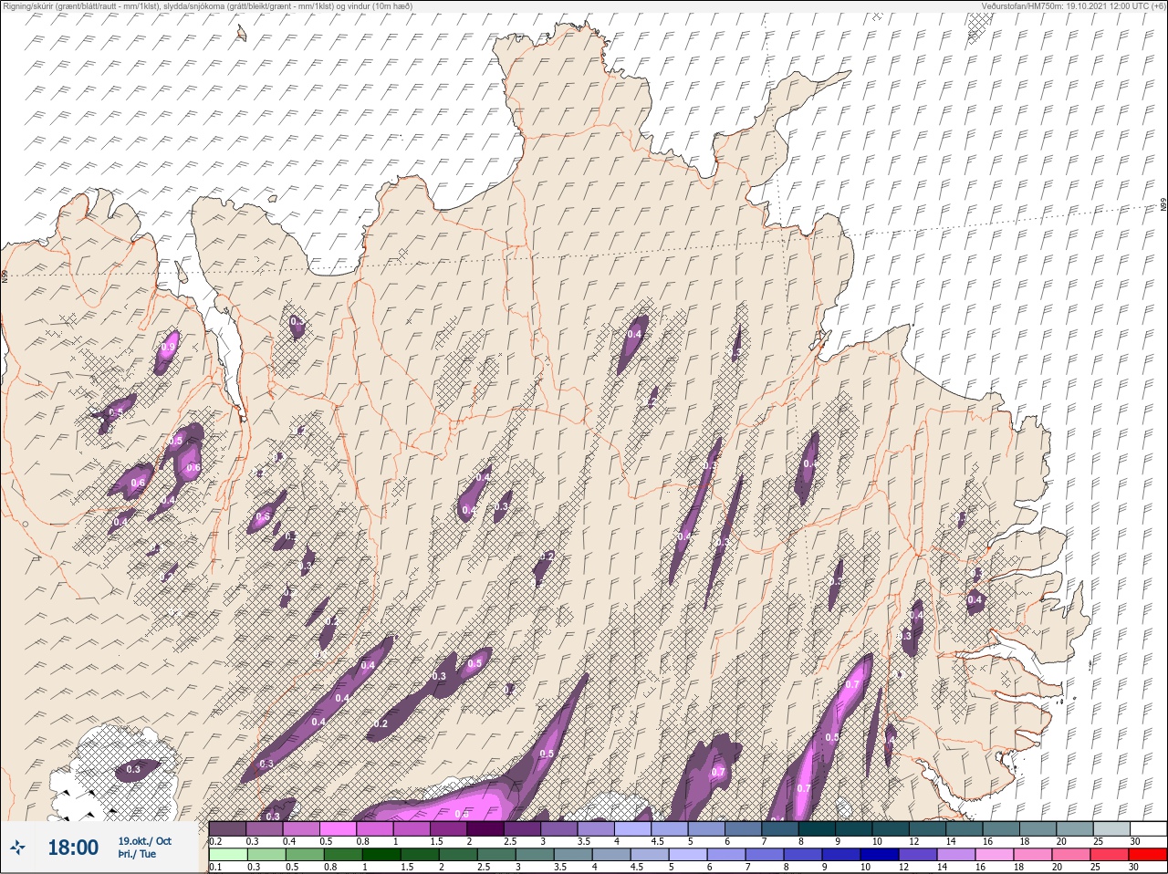Click the N99 label on the right edge
This screenshot has height=874, width=1168.
coord(1163,205)
